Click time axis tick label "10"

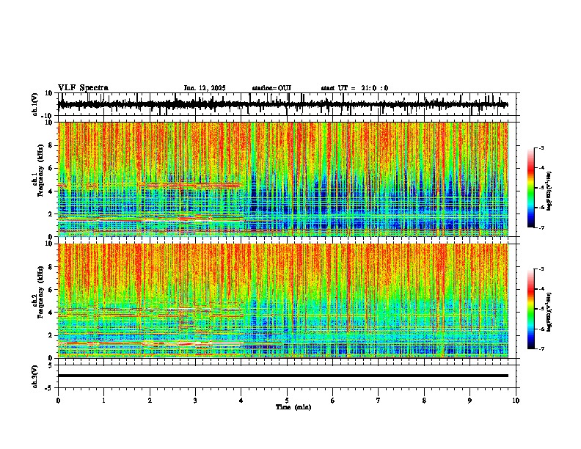point(516,401)
